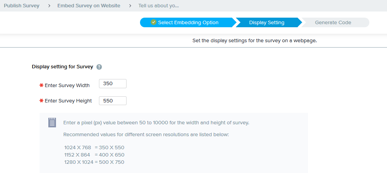Viewport: 387px width, 173px height.
Task: Click the 1024 X 768 recommended value line
Action: (94, 147)
